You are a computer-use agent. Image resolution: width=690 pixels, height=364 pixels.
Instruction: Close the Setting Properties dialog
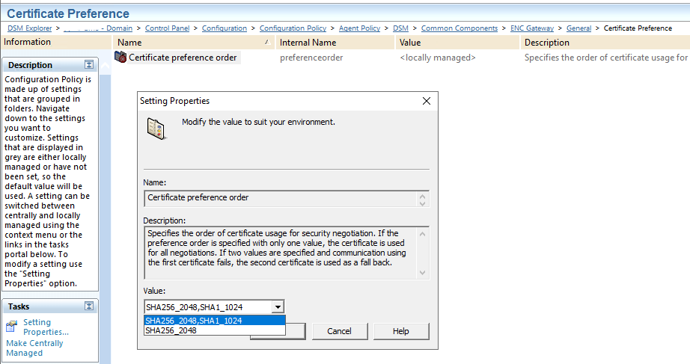427,101
